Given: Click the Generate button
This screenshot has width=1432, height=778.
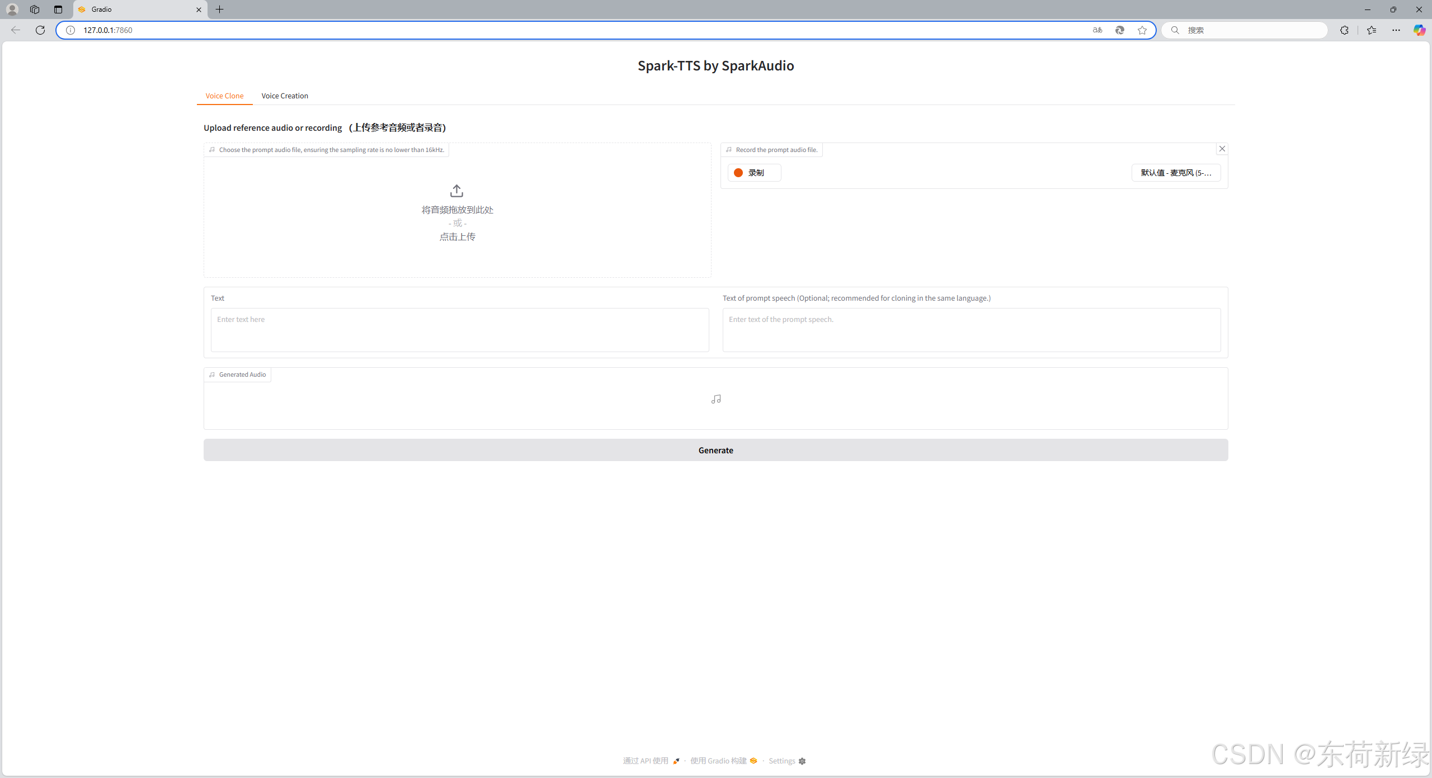Looking at the screenshot, I should [715, 450].
